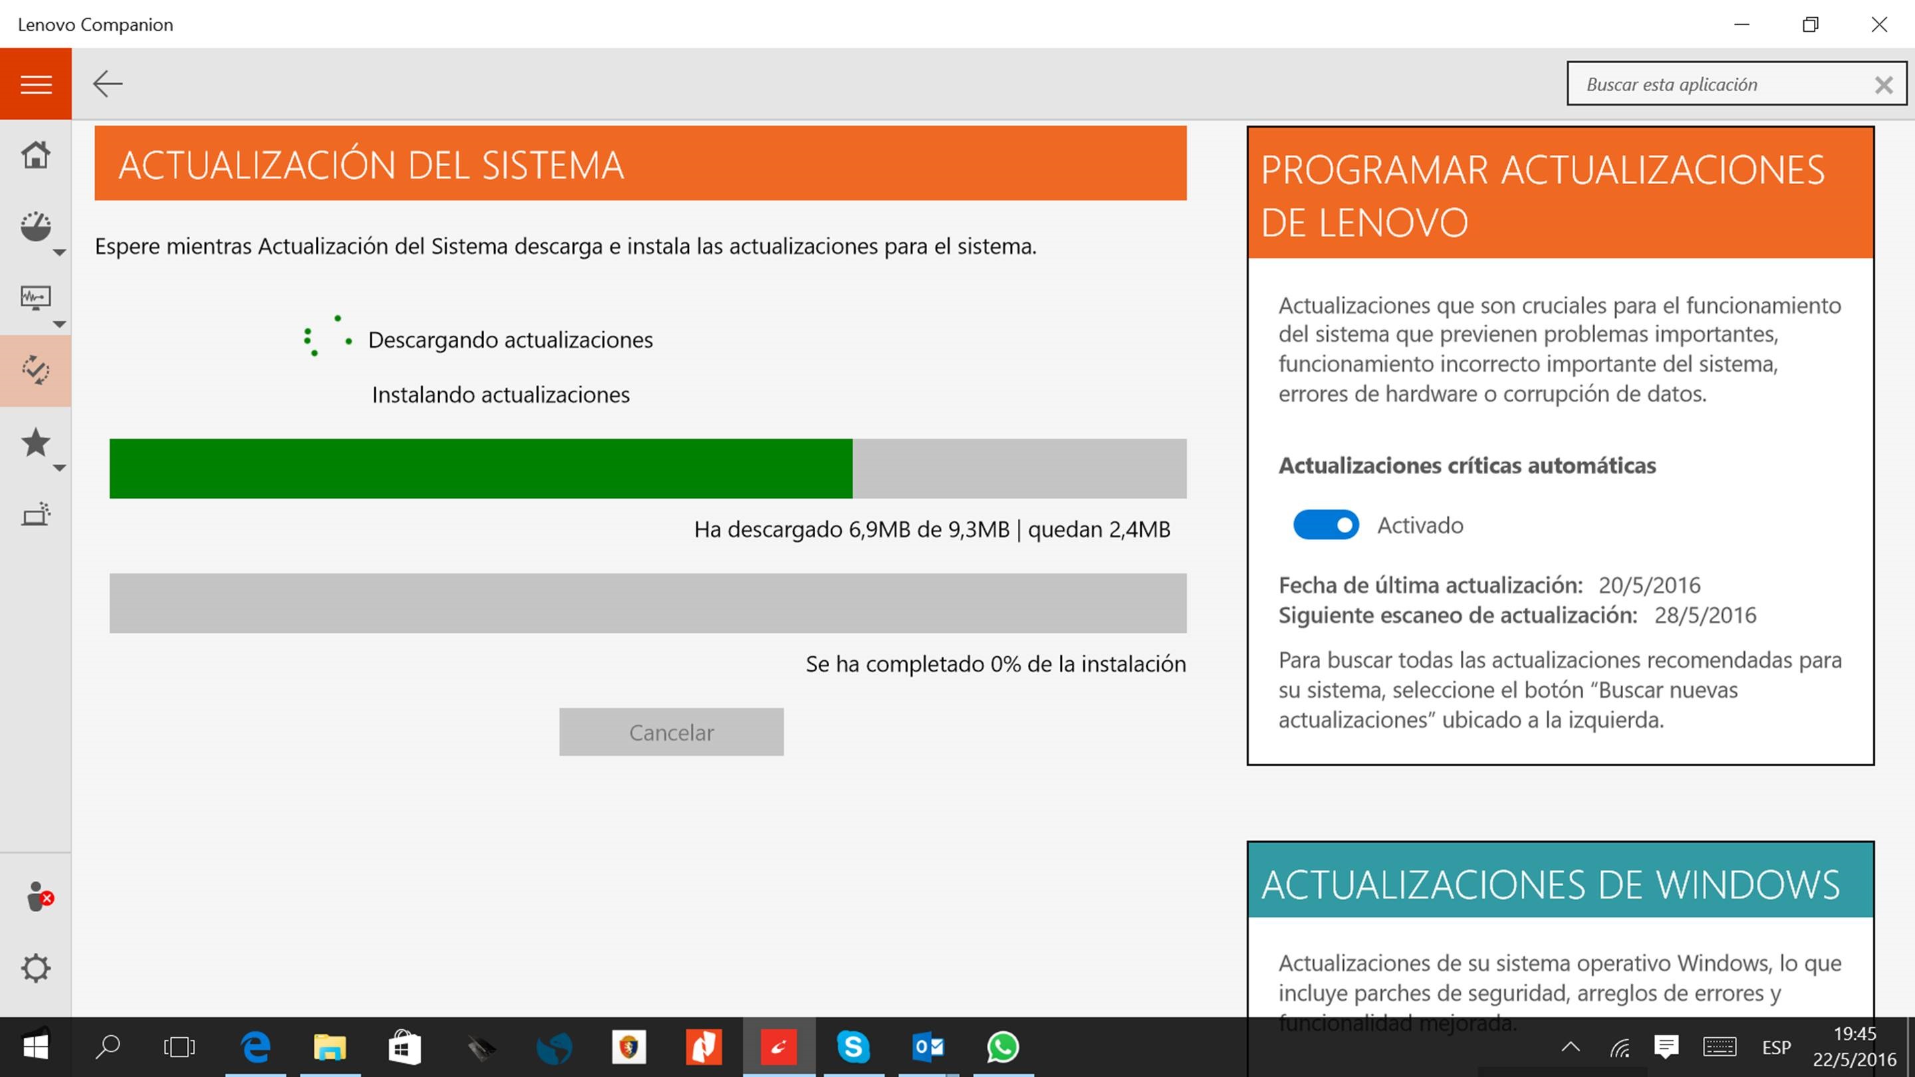
Task: Open File Explorer from taskbar
Action: pos(330,1047)
